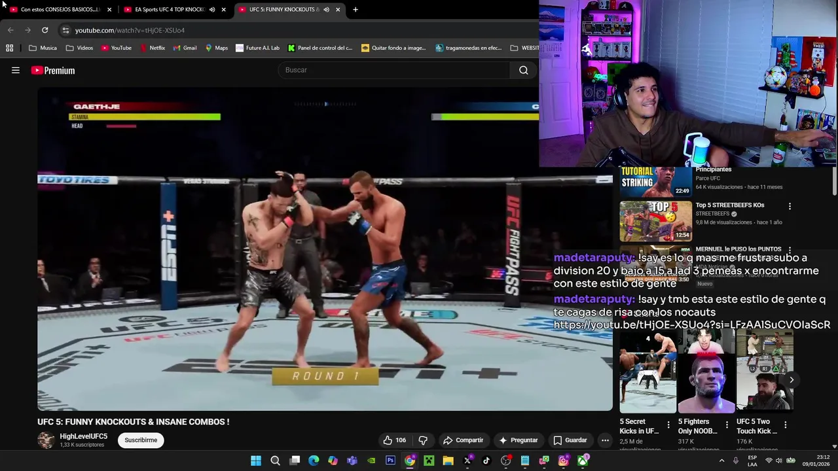The height and width of the screenshot is (471, 838).
Task: Open Windows taskbar search
Action: pyautogui.click(x=275, y=461)
